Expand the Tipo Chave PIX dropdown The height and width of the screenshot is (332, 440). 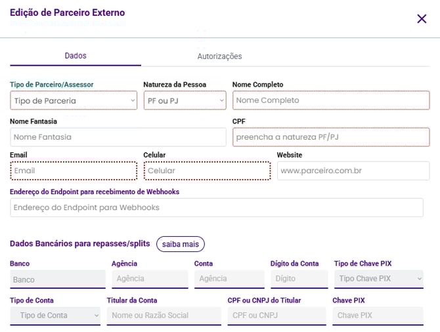click(x=378, y=279)
